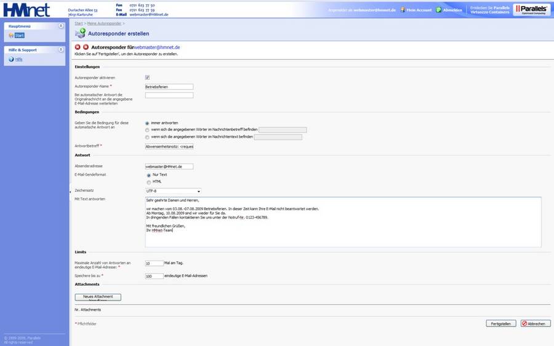Click the max replies per day field
Viewport: 554px width, 346px height.
click(x=155, y=264)
